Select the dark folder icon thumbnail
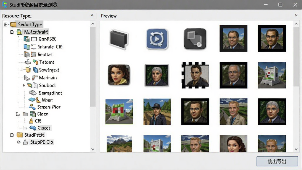 [119, 39]
